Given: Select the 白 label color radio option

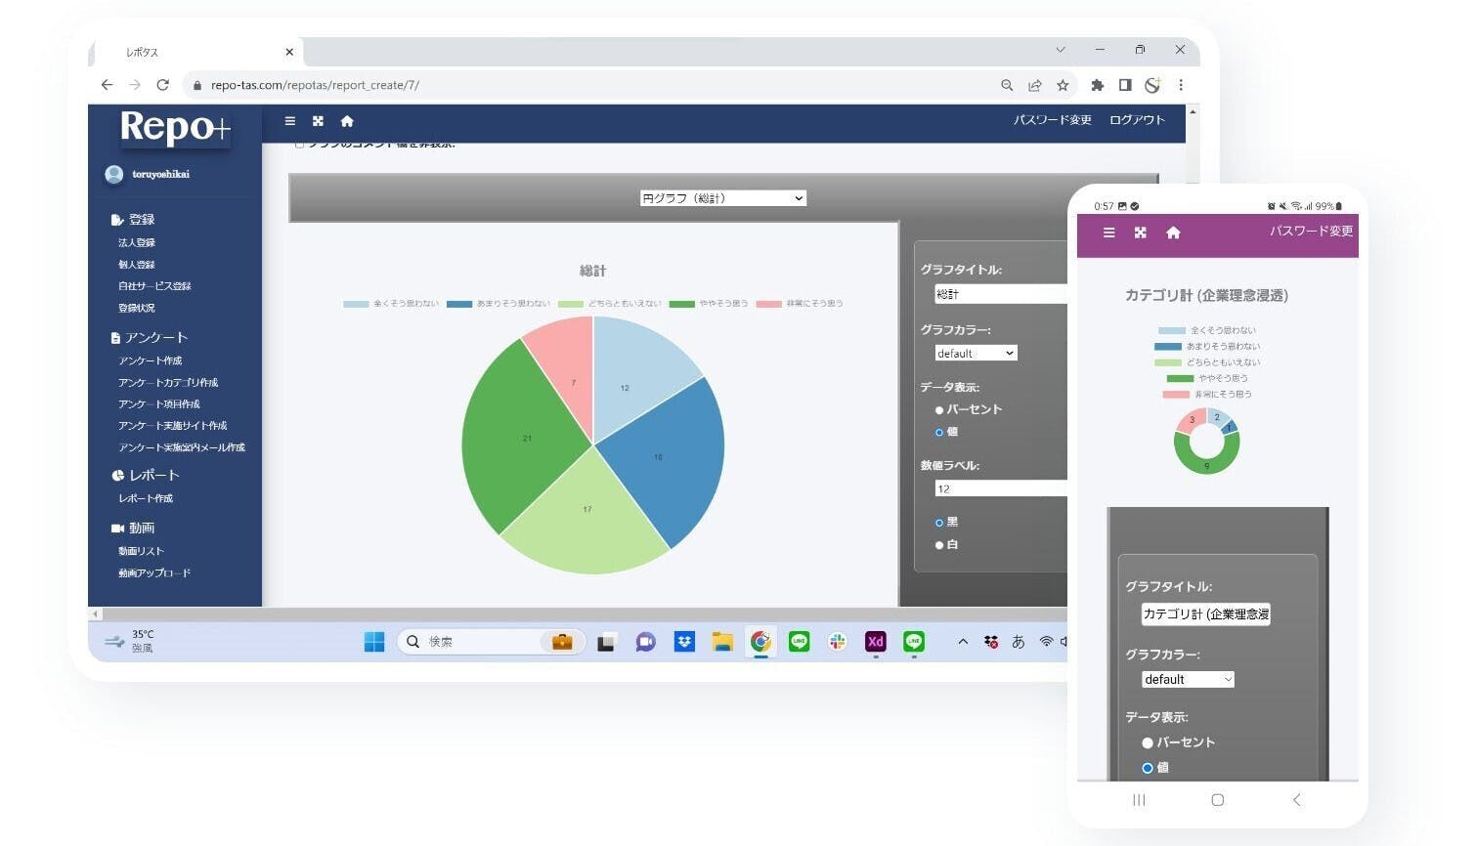Looking at the screenshot, I should (x=939, y=545).
